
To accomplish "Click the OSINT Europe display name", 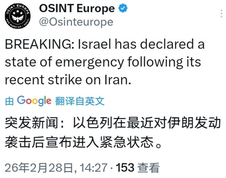I will (x=77, y=9).
